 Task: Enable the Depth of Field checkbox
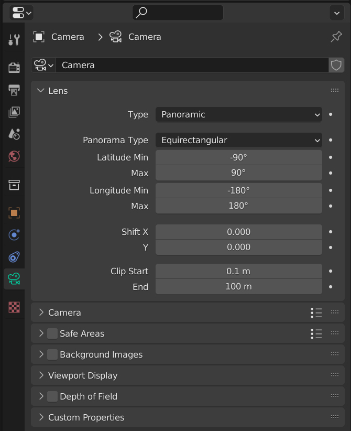[x=52, y=396]
